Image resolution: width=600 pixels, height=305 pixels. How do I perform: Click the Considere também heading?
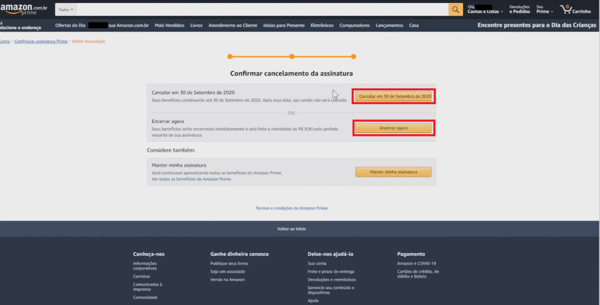(x=171, y=150)
